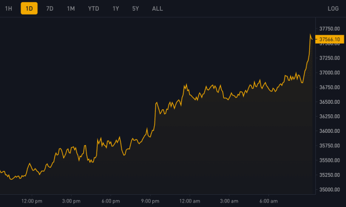Show year-to-date YTD range
The width and height of the screenshot is (346, 207).
94,8
